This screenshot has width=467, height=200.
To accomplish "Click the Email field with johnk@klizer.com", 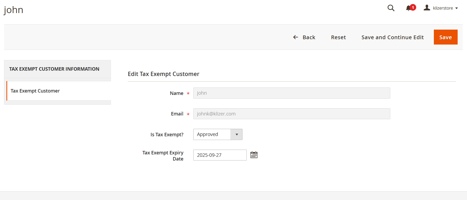I will (292, 114).
